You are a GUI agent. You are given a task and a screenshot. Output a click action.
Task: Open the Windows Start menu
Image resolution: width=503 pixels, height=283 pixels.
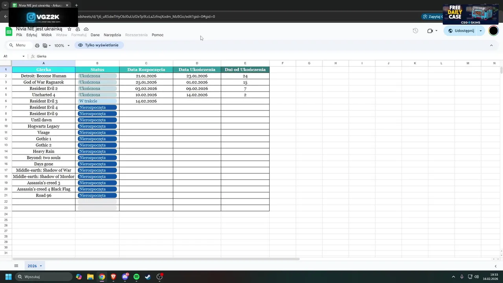tap(8, 277)
